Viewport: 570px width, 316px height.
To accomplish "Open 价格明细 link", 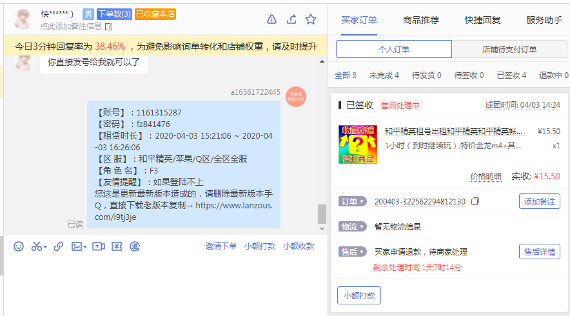I will click(x=486, y=177).
